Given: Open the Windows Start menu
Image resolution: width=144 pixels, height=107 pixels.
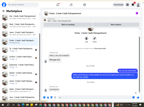Looking at the screenshot, I should pyautogui.click(x=3, y=105).
